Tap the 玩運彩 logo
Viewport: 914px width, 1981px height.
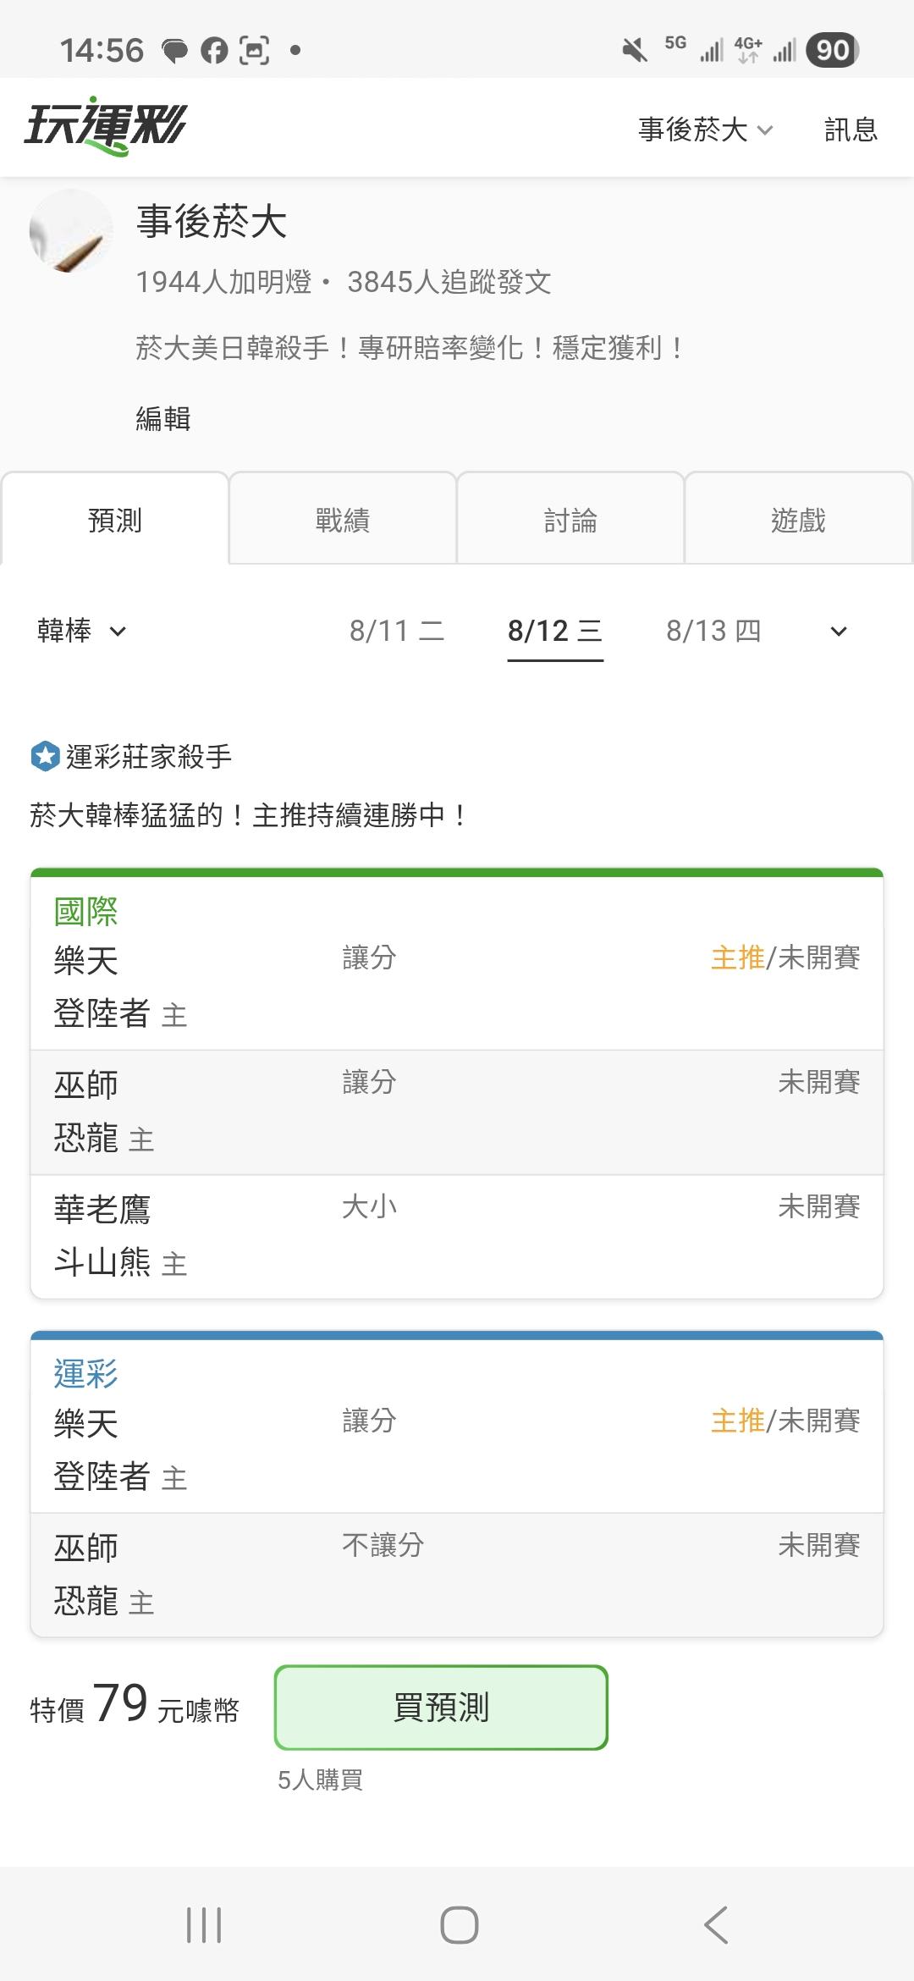(105, 126)
